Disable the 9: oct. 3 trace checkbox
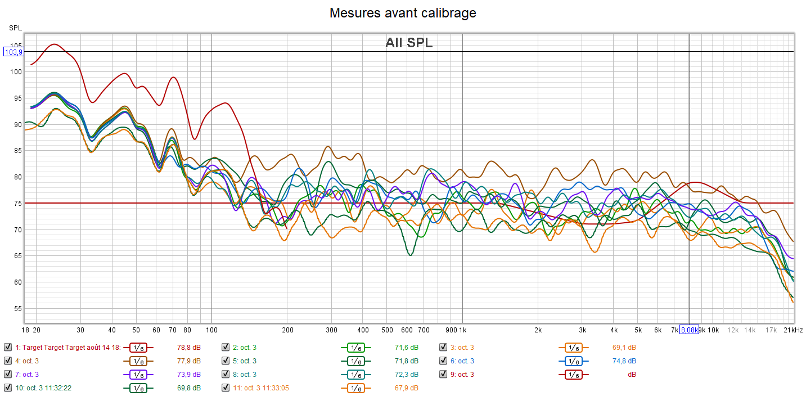 pos(443,374)
